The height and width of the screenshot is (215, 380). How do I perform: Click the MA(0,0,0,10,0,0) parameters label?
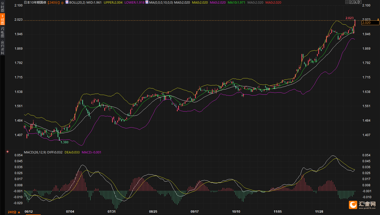point(161,3)
